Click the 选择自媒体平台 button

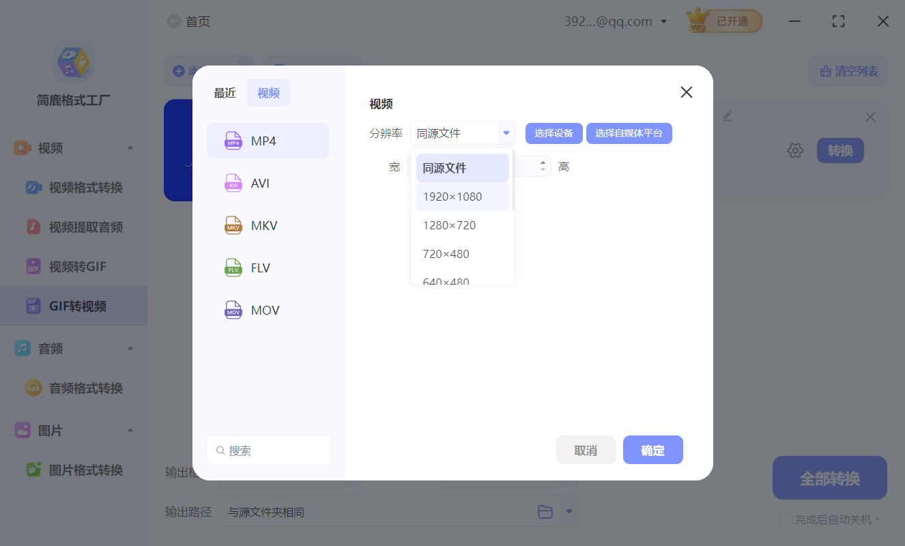(x=629, y=133)
